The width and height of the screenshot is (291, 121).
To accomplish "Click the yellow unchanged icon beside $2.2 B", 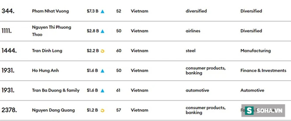I will 102,51.
